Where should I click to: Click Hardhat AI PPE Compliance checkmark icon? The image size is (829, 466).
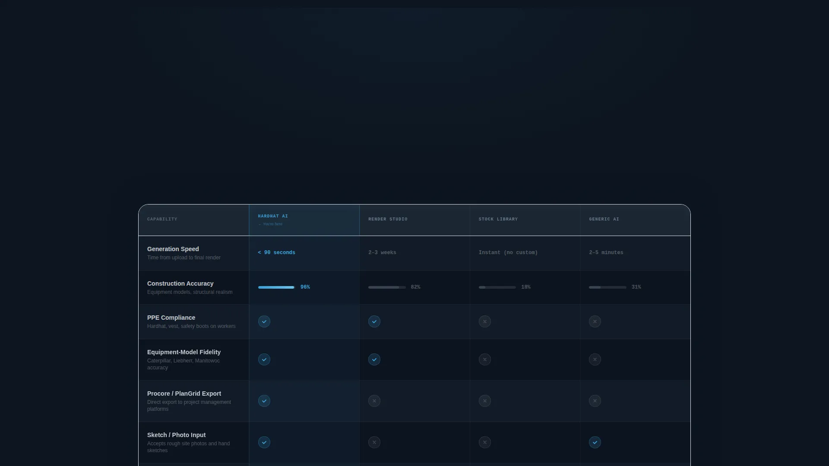[x=264, y=321]
